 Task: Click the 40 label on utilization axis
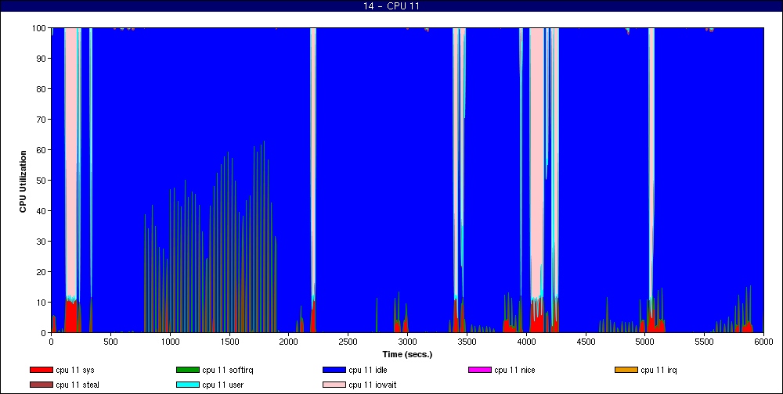click(x=42, y=210)
